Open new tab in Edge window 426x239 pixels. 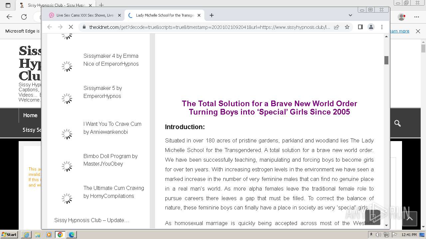pos(102,5)
